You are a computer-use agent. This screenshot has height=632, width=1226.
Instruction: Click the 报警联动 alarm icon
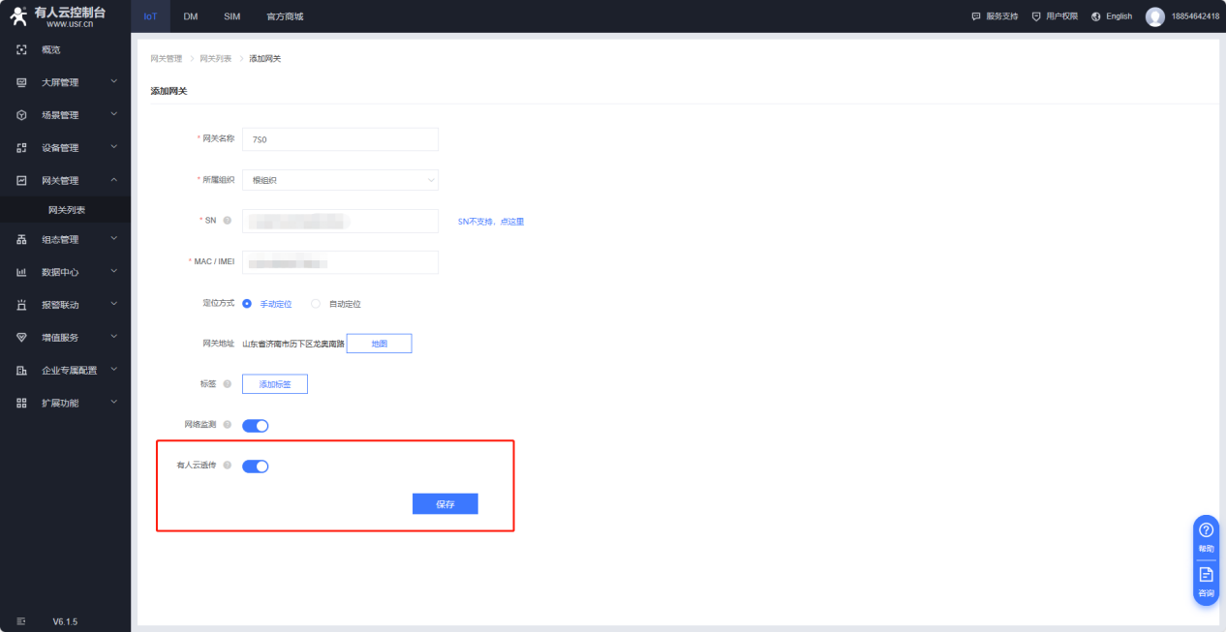[21, 305]
